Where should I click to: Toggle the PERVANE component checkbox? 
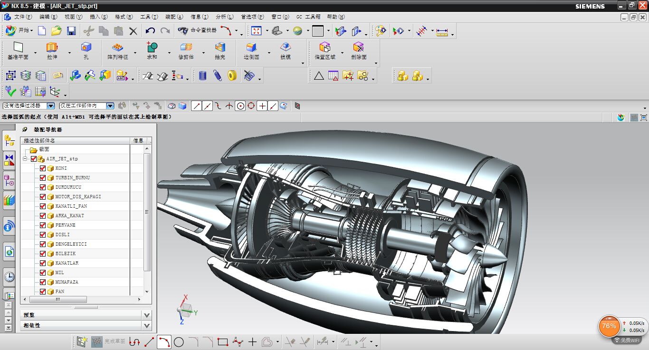(x=43, y=225)
